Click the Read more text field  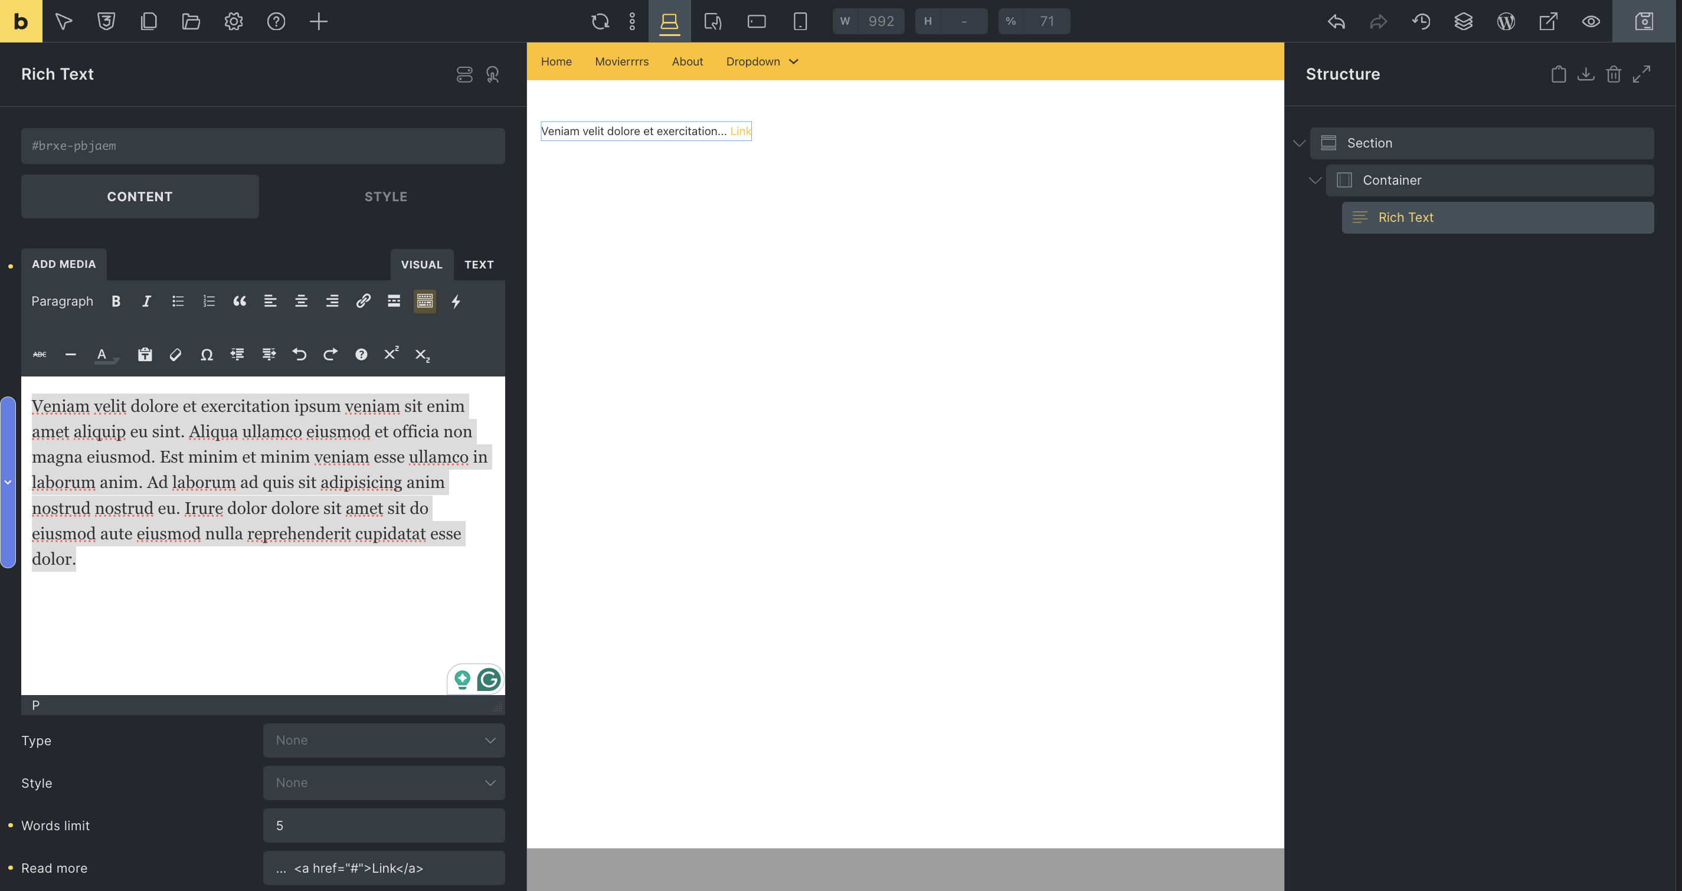tap(384, 868)
